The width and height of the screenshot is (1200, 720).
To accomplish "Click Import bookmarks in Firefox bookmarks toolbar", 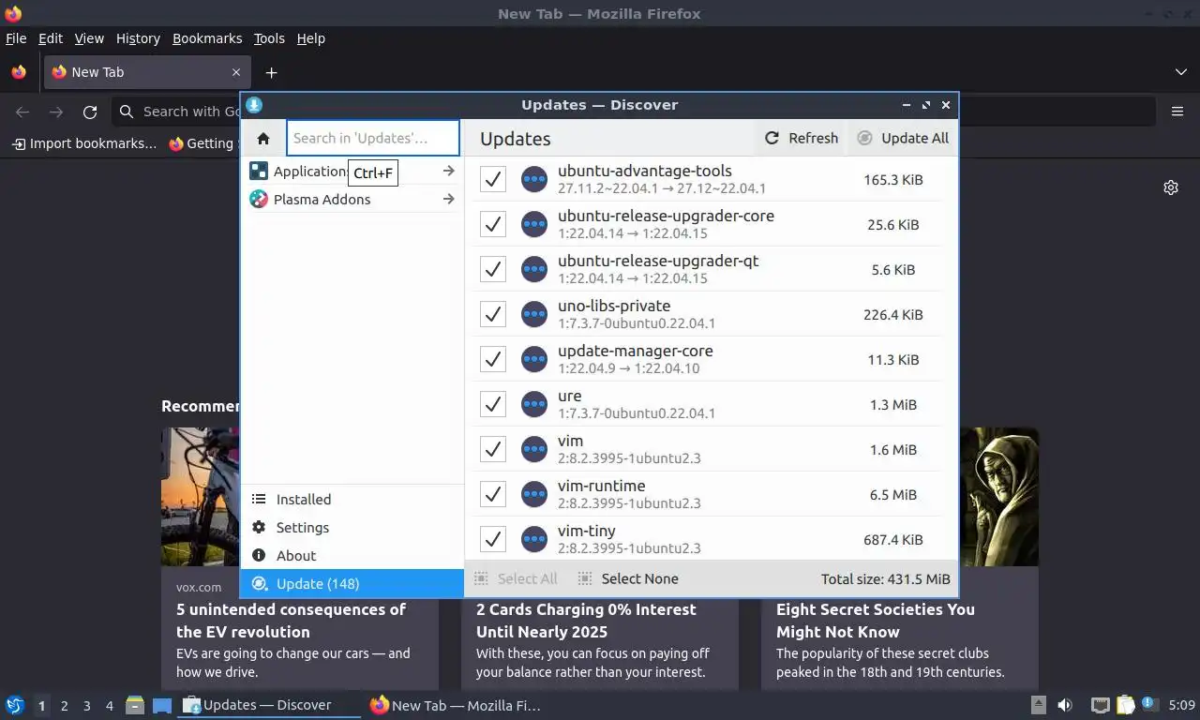I will [84, 143].
